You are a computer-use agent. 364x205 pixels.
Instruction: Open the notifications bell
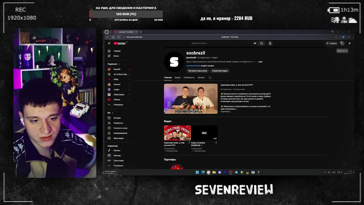click(x=342, y=43)
